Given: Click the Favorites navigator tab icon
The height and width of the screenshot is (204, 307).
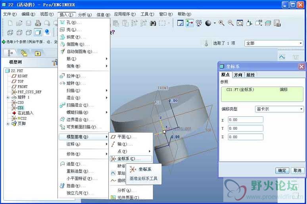Looking at the screenshot, I should (x=38, y=53).
